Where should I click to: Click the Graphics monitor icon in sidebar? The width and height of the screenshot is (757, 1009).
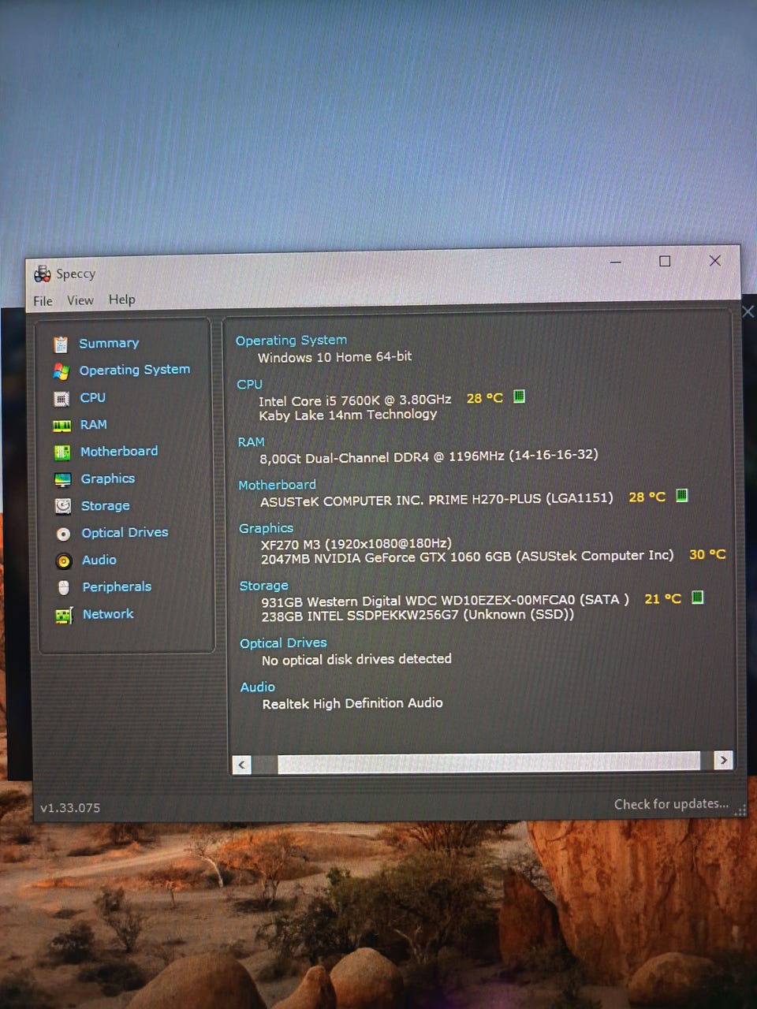[x=63, y=479]
